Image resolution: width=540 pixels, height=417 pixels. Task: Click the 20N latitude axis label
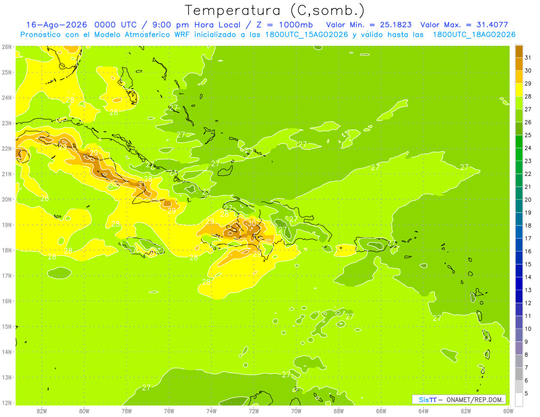pyautogui.click(x=6, y=199)
